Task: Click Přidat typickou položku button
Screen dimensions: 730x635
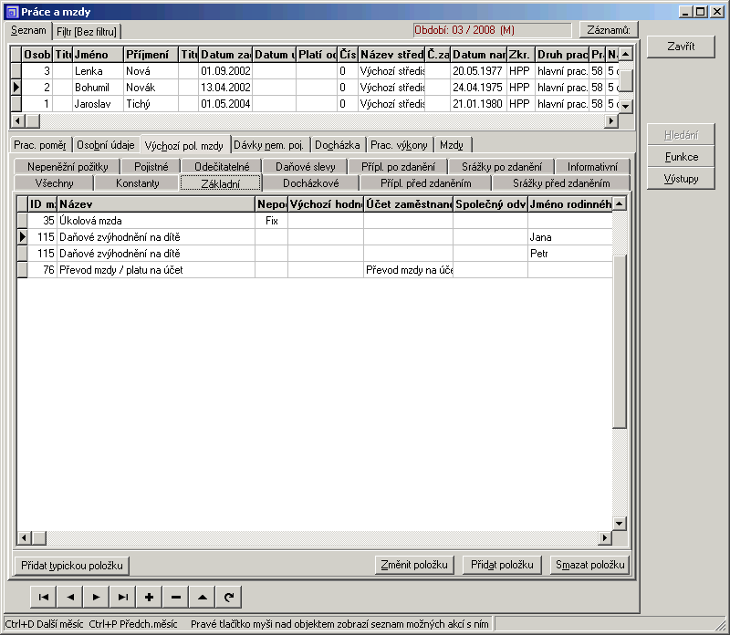Action: pos(72,566)
